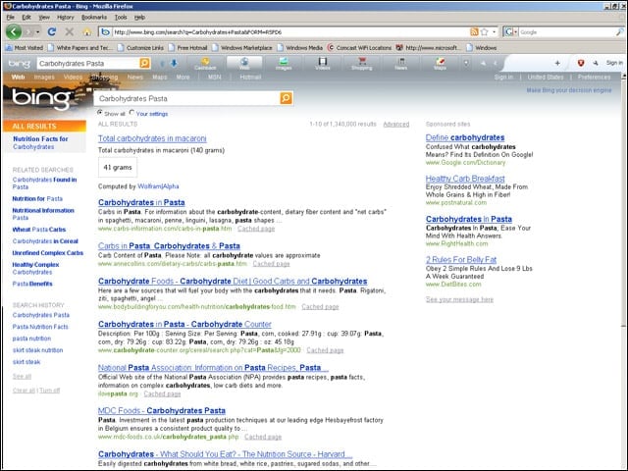The width and height of the screenshot is (628, 471).
Task: Go to the Home page icon
Action: tap(87, 31)
